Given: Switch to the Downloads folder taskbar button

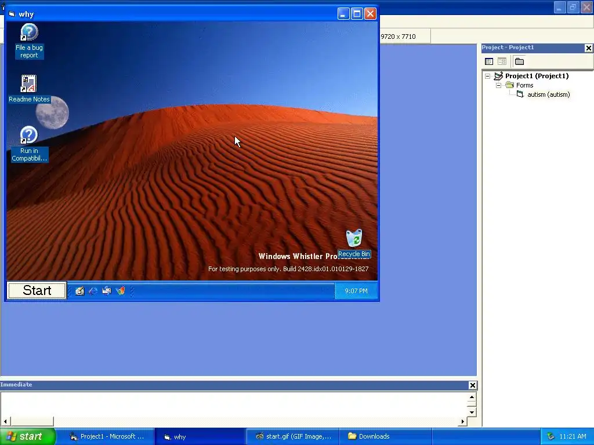Looking at the screenshot, I should (x=386, y=436).
